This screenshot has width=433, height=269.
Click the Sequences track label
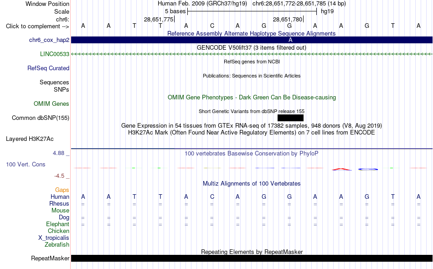(54, 83)
